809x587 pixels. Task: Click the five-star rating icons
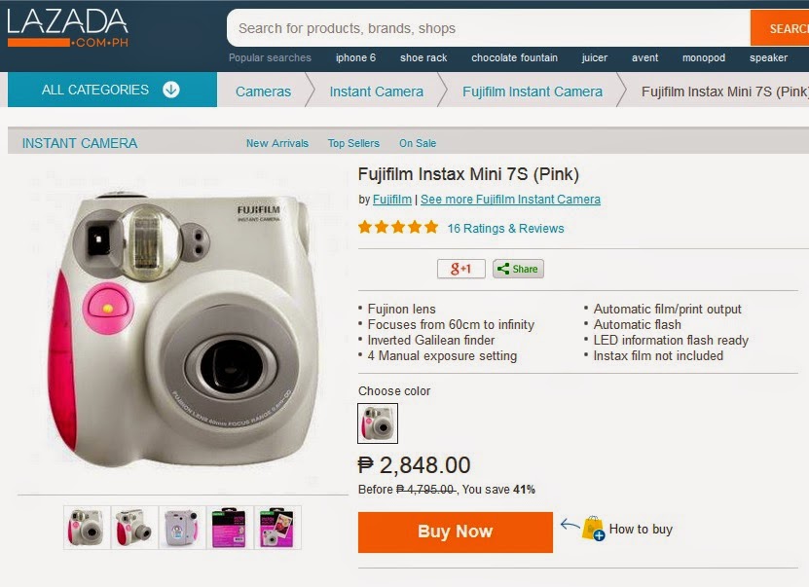point(397,228)
